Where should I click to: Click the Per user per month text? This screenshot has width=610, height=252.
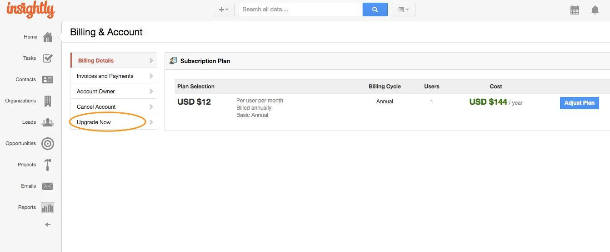click(260, 101)
